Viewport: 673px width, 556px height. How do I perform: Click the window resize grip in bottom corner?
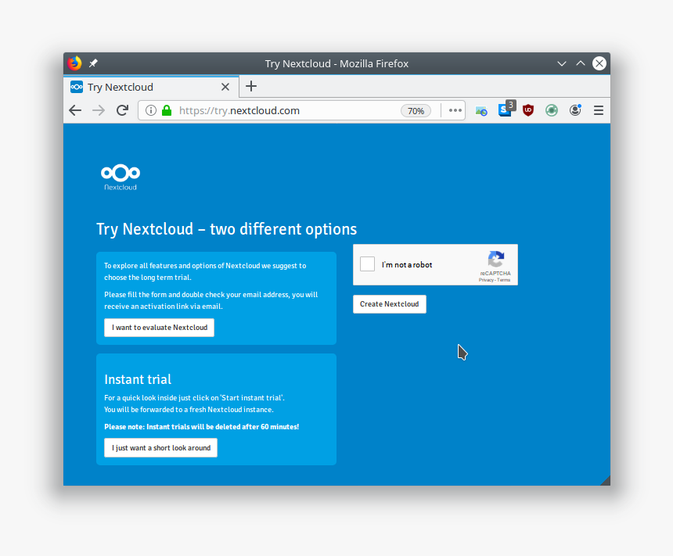tap(605, 480)
